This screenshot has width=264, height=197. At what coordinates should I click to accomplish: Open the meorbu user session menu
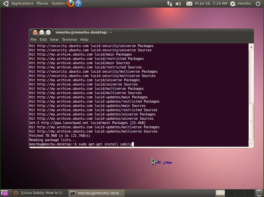pos(240,3)
